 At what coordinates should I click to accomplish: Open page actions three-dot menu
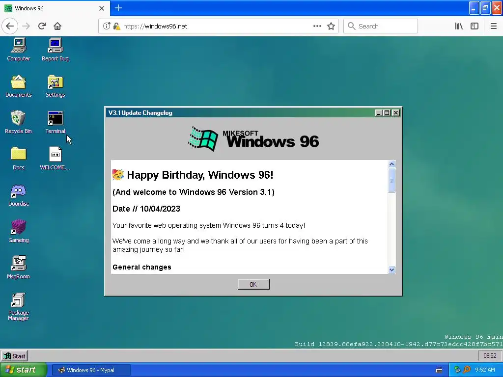(x=317, y=26)
